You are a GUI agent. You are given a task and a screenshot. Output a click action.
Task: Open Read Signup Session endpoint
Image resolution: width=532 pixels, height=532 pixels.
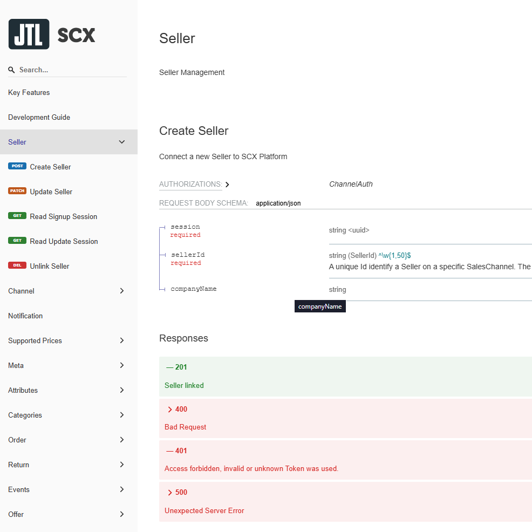(x=64, y=216)
